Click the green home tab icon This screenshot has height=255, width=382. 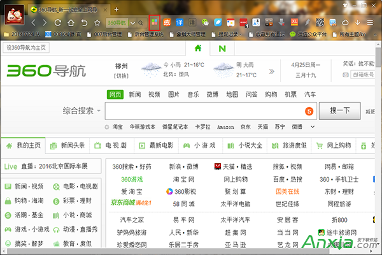198,48
